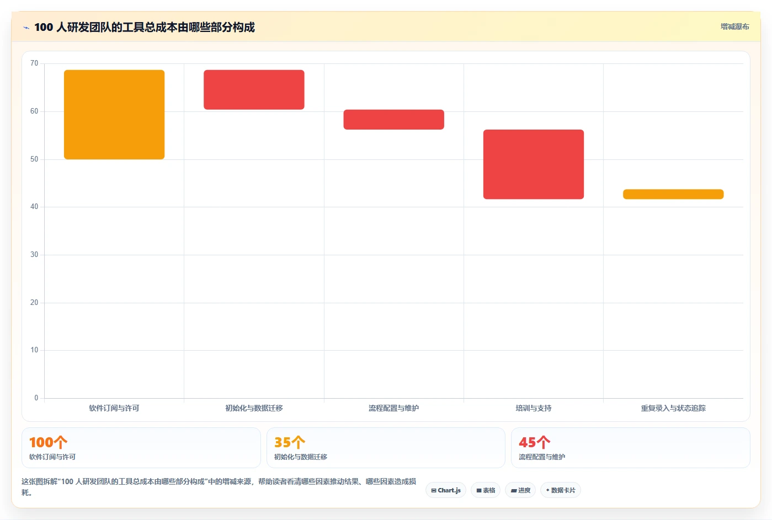Click the 数据卡片 tag chip
This screenshot has height=520, width=772.
[561, 490]
